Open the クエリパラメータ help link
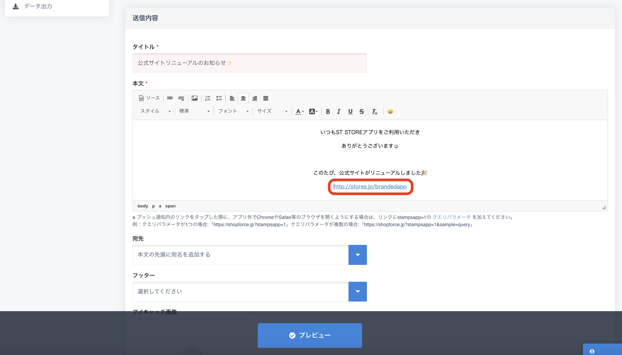Screen dimensions: 622x355 coord(451,217)
